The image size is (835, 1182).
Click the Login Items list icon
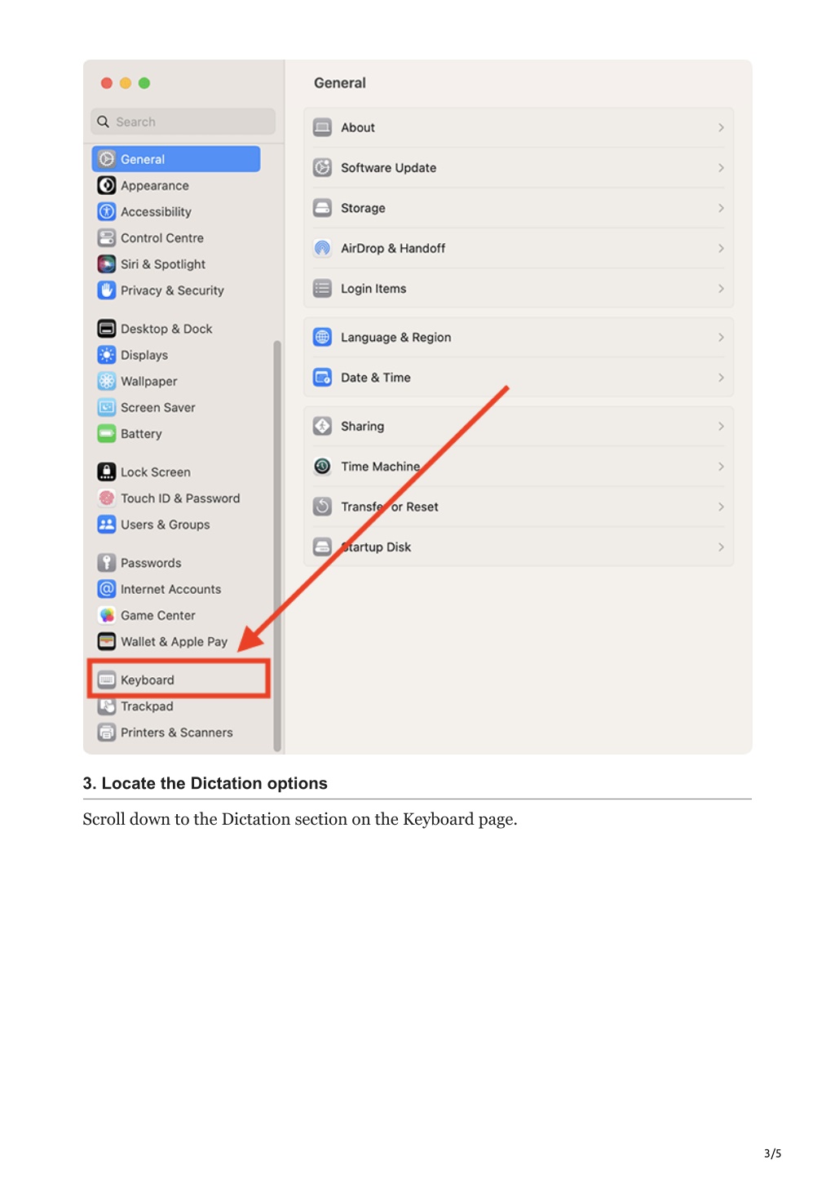pos(323,289)
